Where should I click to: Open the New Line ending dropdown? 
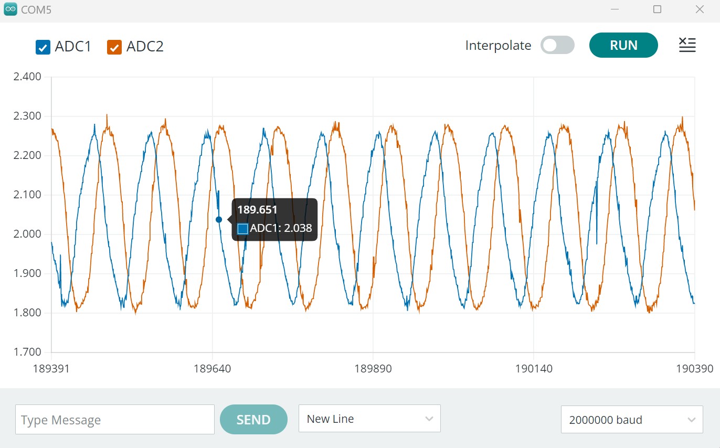pos(369,419)
